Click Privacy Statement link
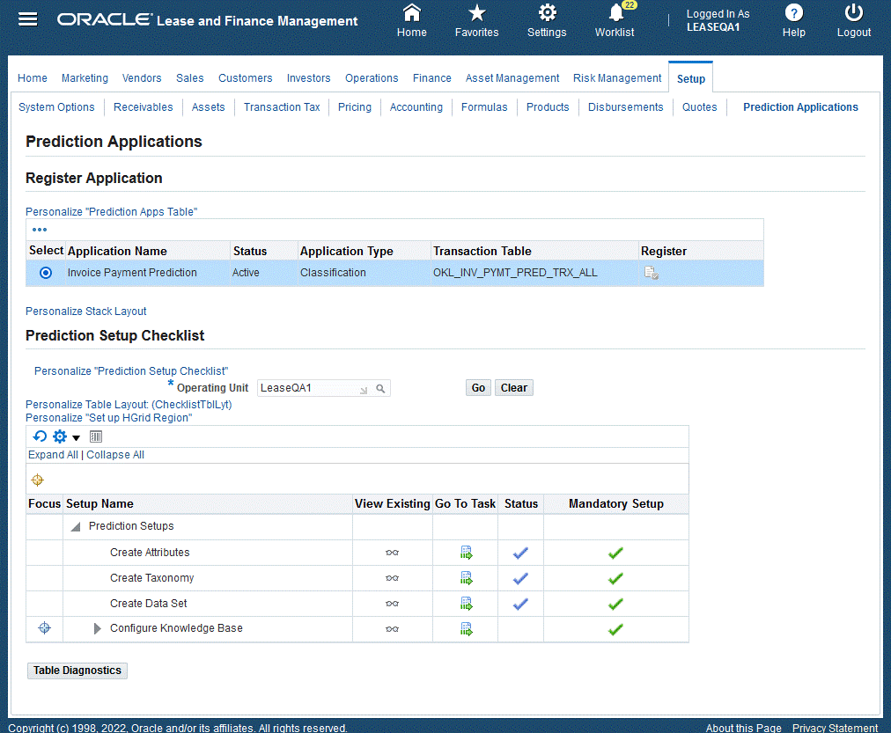The height and width of the screenshot is (733, 891). 835,728
